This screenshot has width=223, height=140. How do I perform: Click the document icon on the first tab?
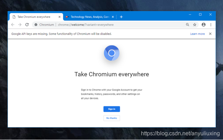tap(14, 17)
